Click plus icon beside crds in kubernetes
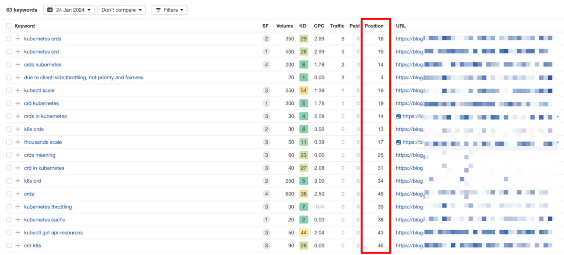The image size is (564, 255). (x=18, y=116)
